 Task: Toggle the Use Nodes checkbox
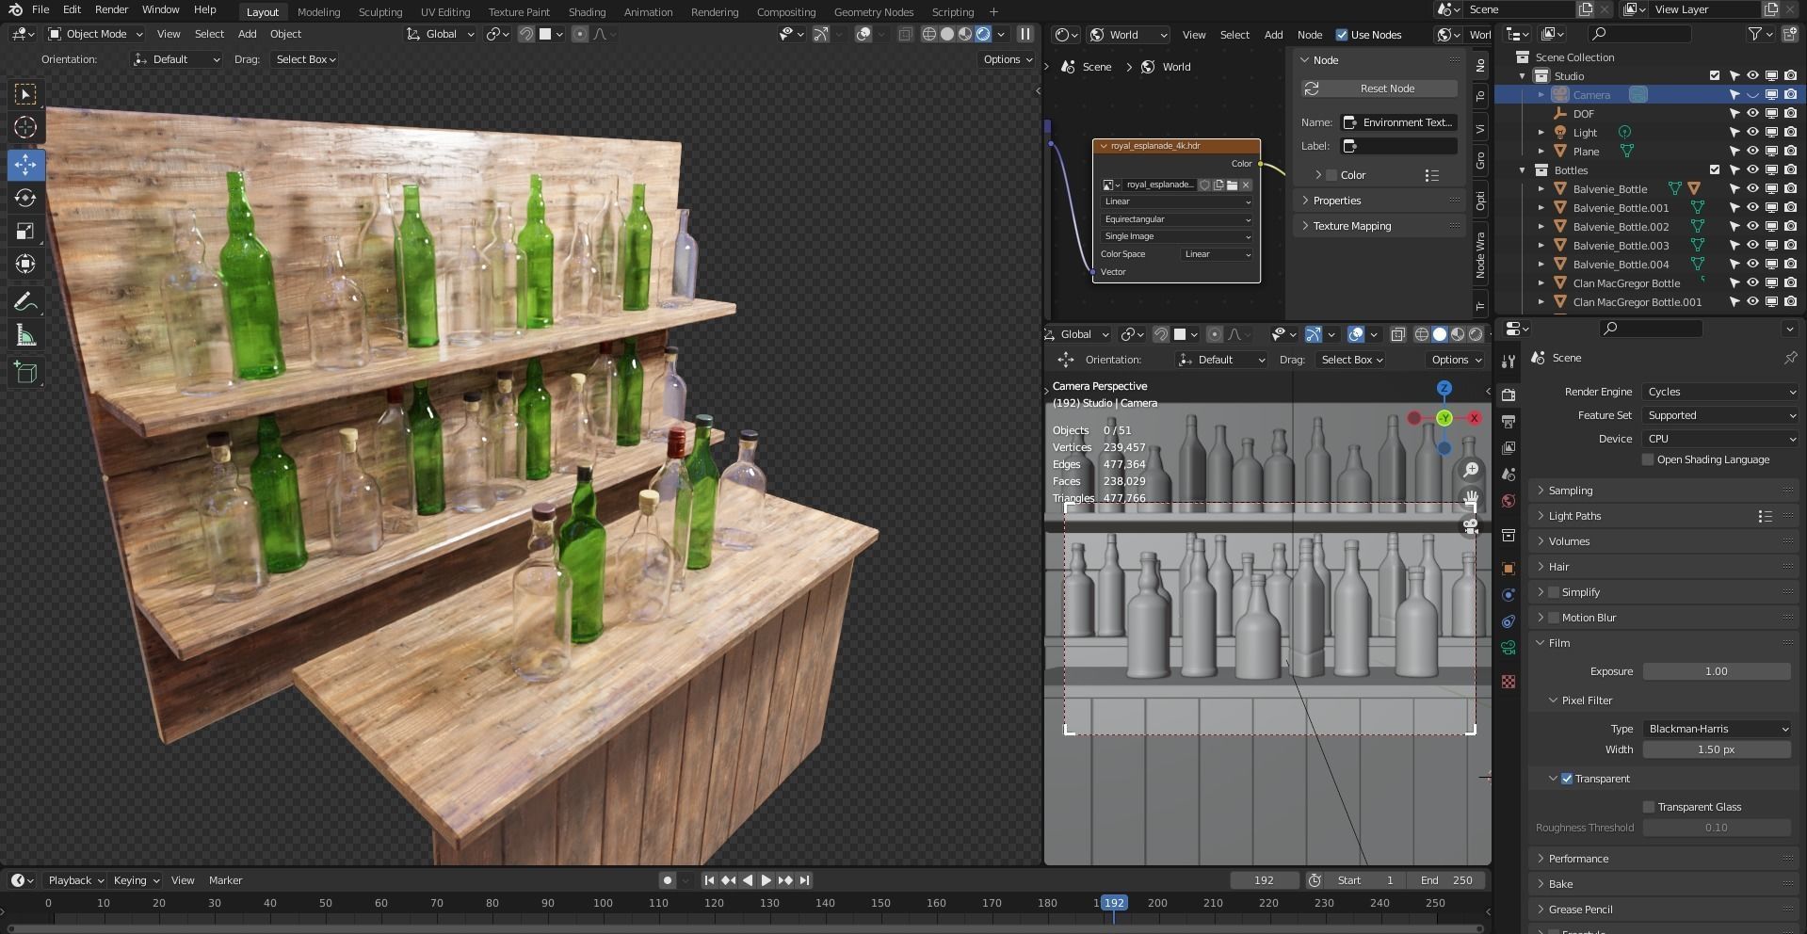coord(1342,35)
